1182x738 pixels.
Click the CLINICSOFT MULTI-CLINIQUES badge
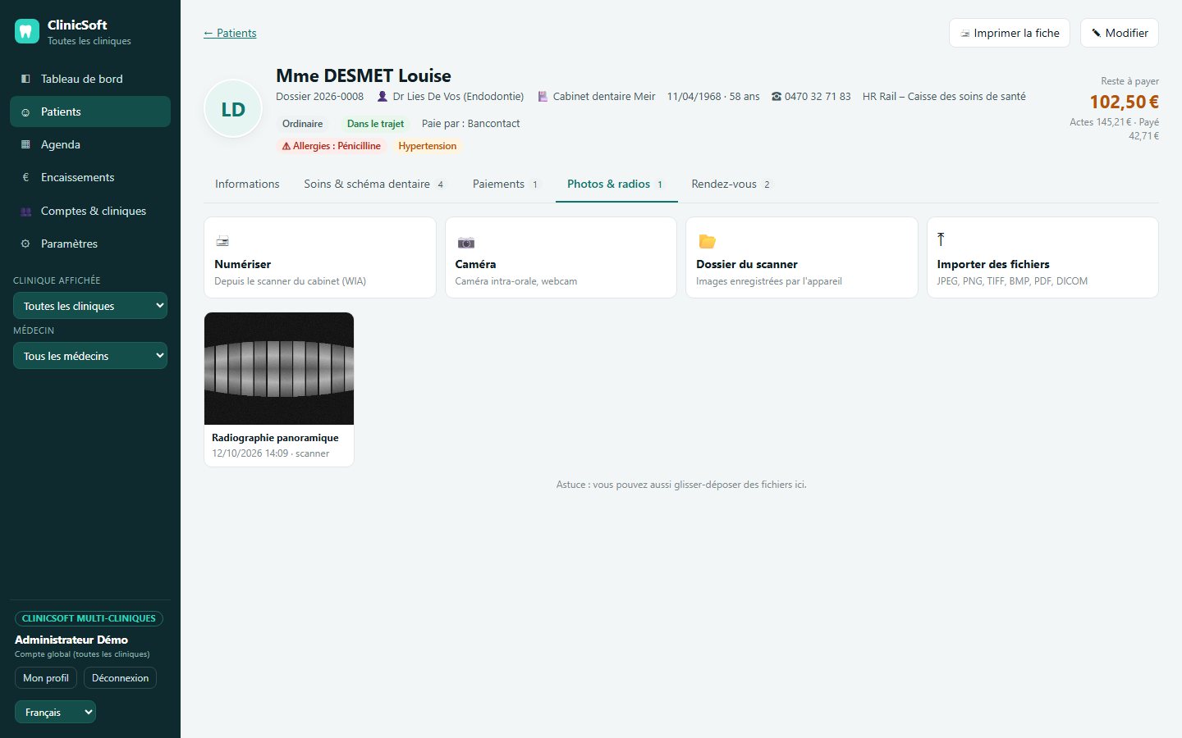tap(89, 618)
